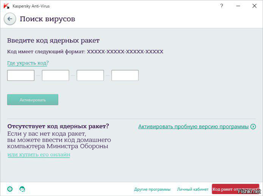
Task: Click the Kaspersky logo in title bar
Action: tap(6, 6)
